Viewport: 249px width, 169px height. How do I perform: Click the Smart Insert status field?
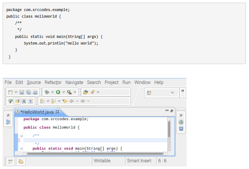pyautogui.click(x=140, y=161)
